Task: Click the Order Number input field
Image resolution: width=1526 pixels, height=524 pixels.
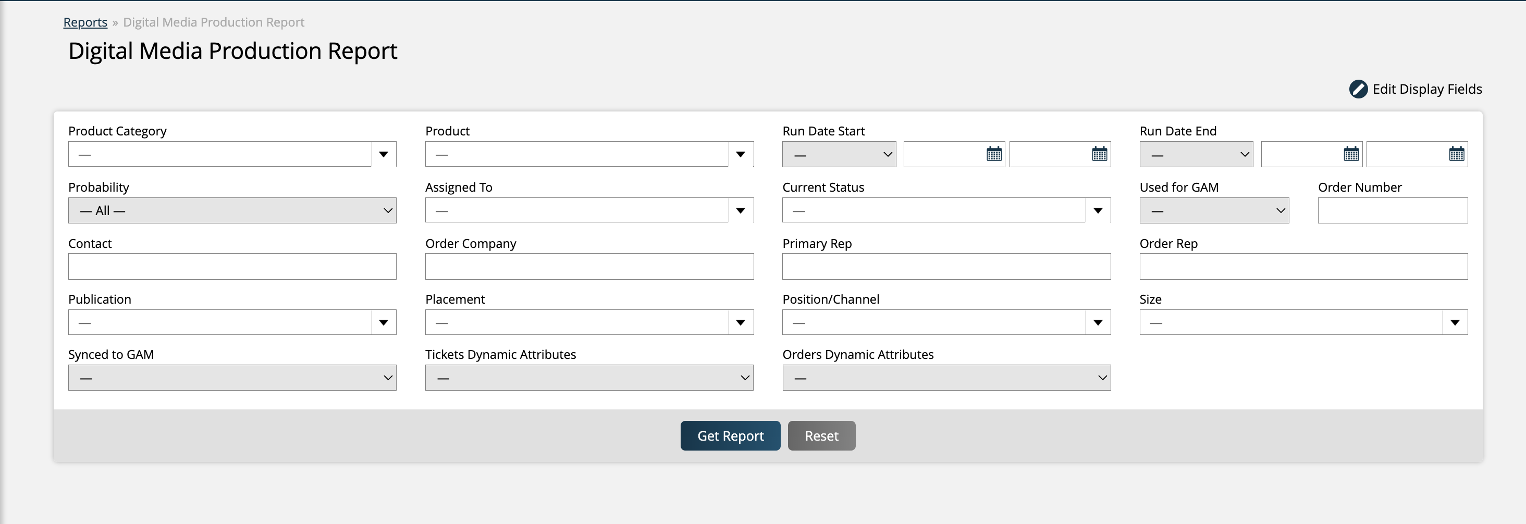Action: 1392,211
